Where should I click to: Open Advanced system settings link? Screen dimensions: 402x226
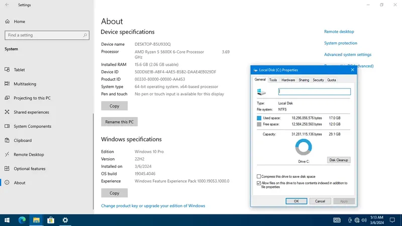(348, 55)
